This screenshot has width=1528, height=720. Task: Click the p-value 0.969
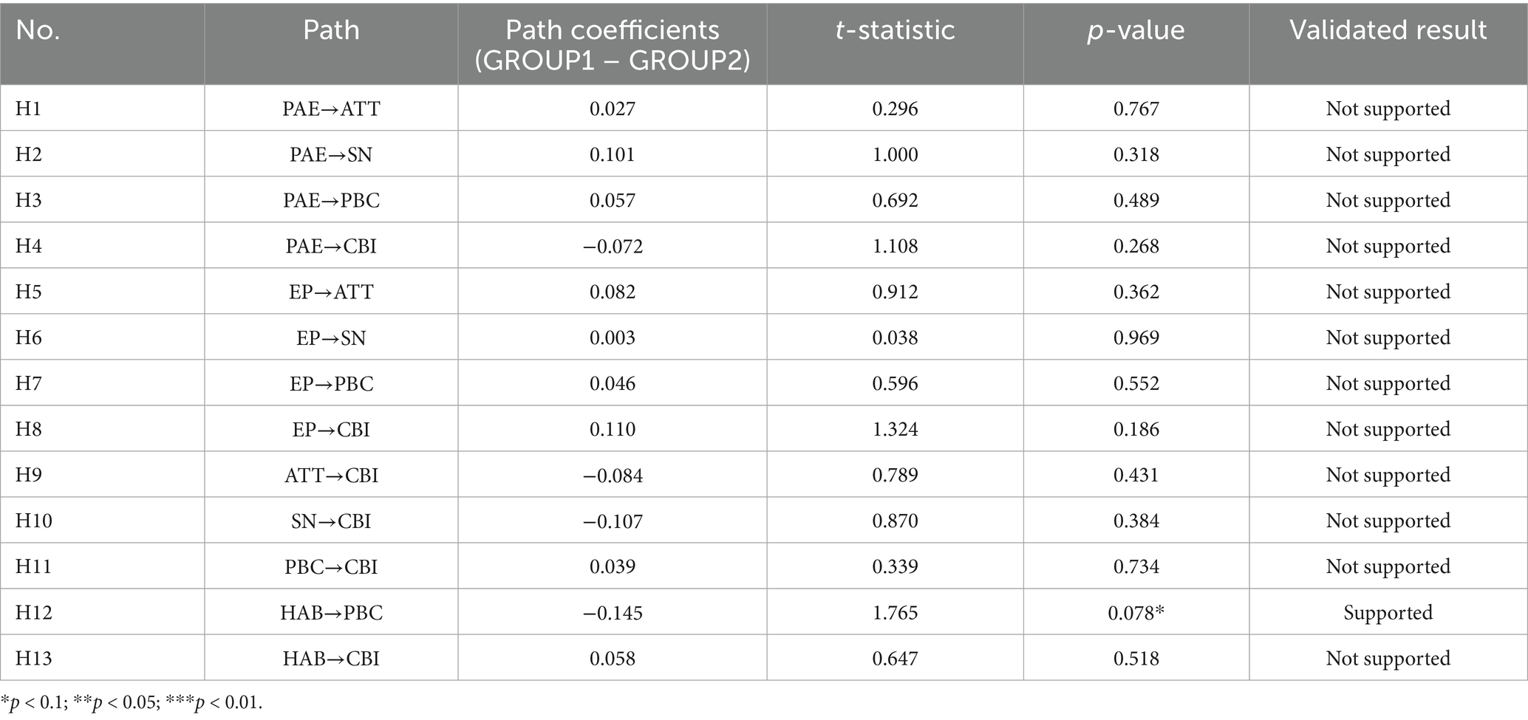(1136, 337)
